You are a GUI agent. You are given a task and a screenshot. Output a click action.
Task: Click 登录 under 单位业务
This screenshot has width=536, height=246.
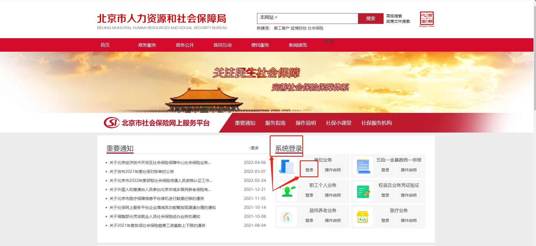309,170
